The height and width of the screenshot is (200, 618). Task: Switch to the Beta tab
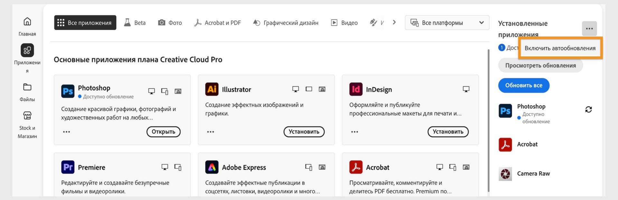tap(135, 23)
